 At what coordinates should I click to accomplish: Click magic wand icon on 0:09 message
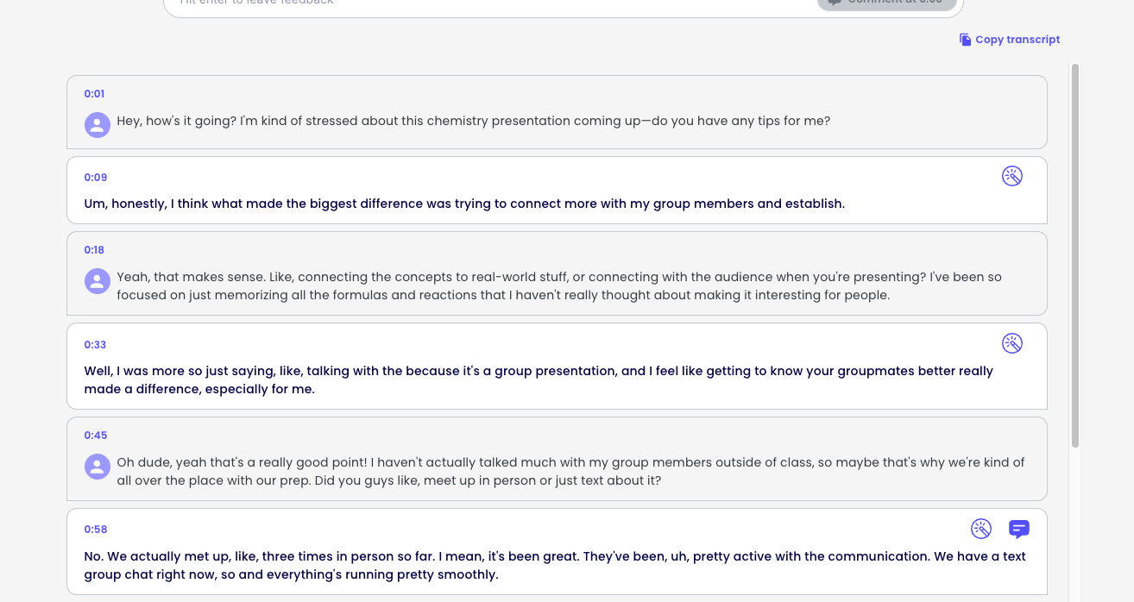1011,176
